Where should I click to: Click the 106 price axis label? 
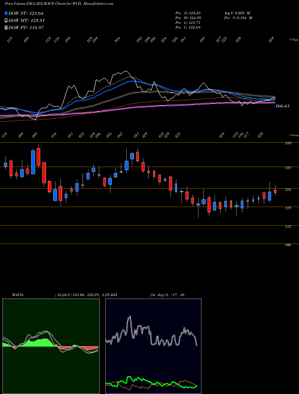coord(288,245)
